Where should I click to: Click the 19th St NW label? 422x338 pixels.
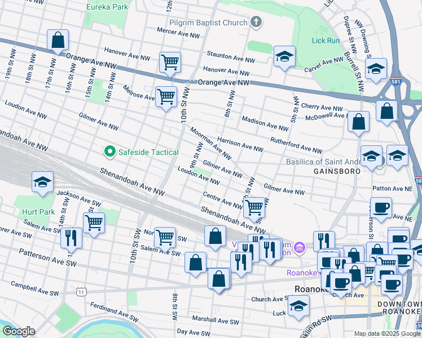tap(10, 64)
